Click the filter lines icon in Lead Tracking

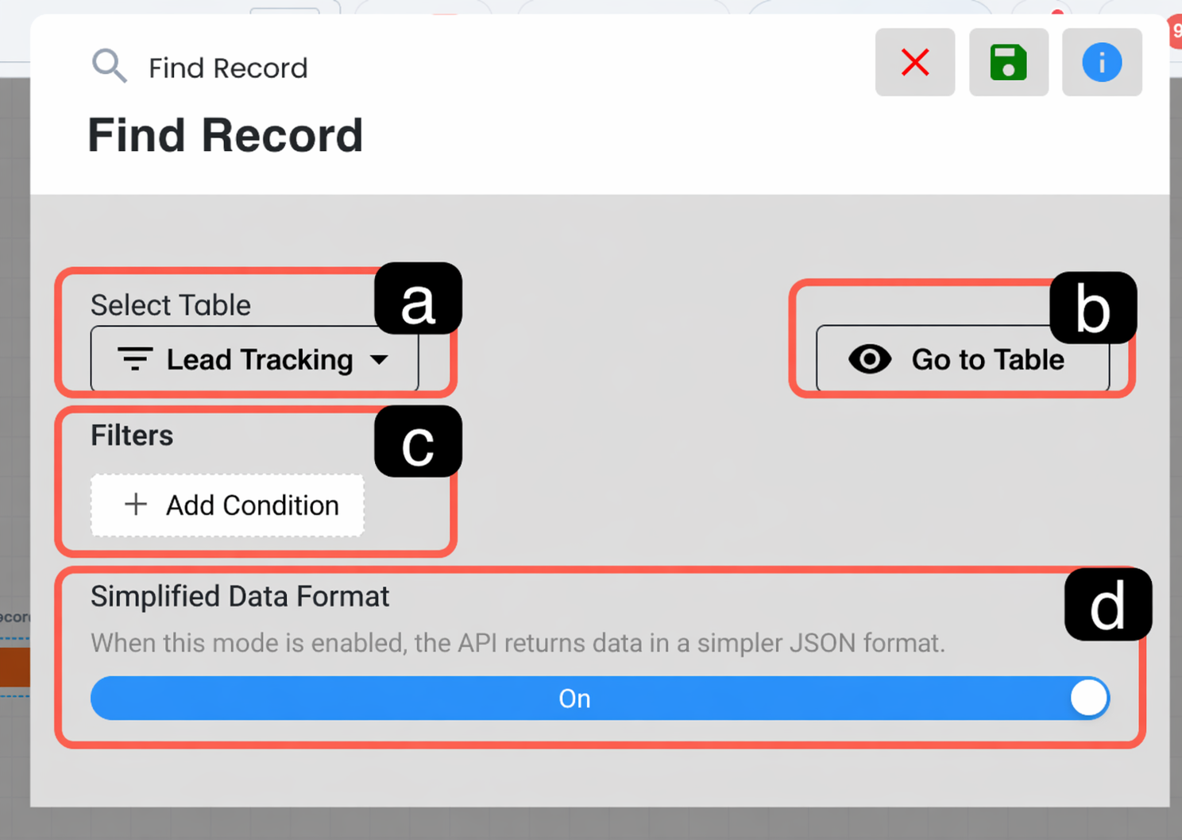135,359
